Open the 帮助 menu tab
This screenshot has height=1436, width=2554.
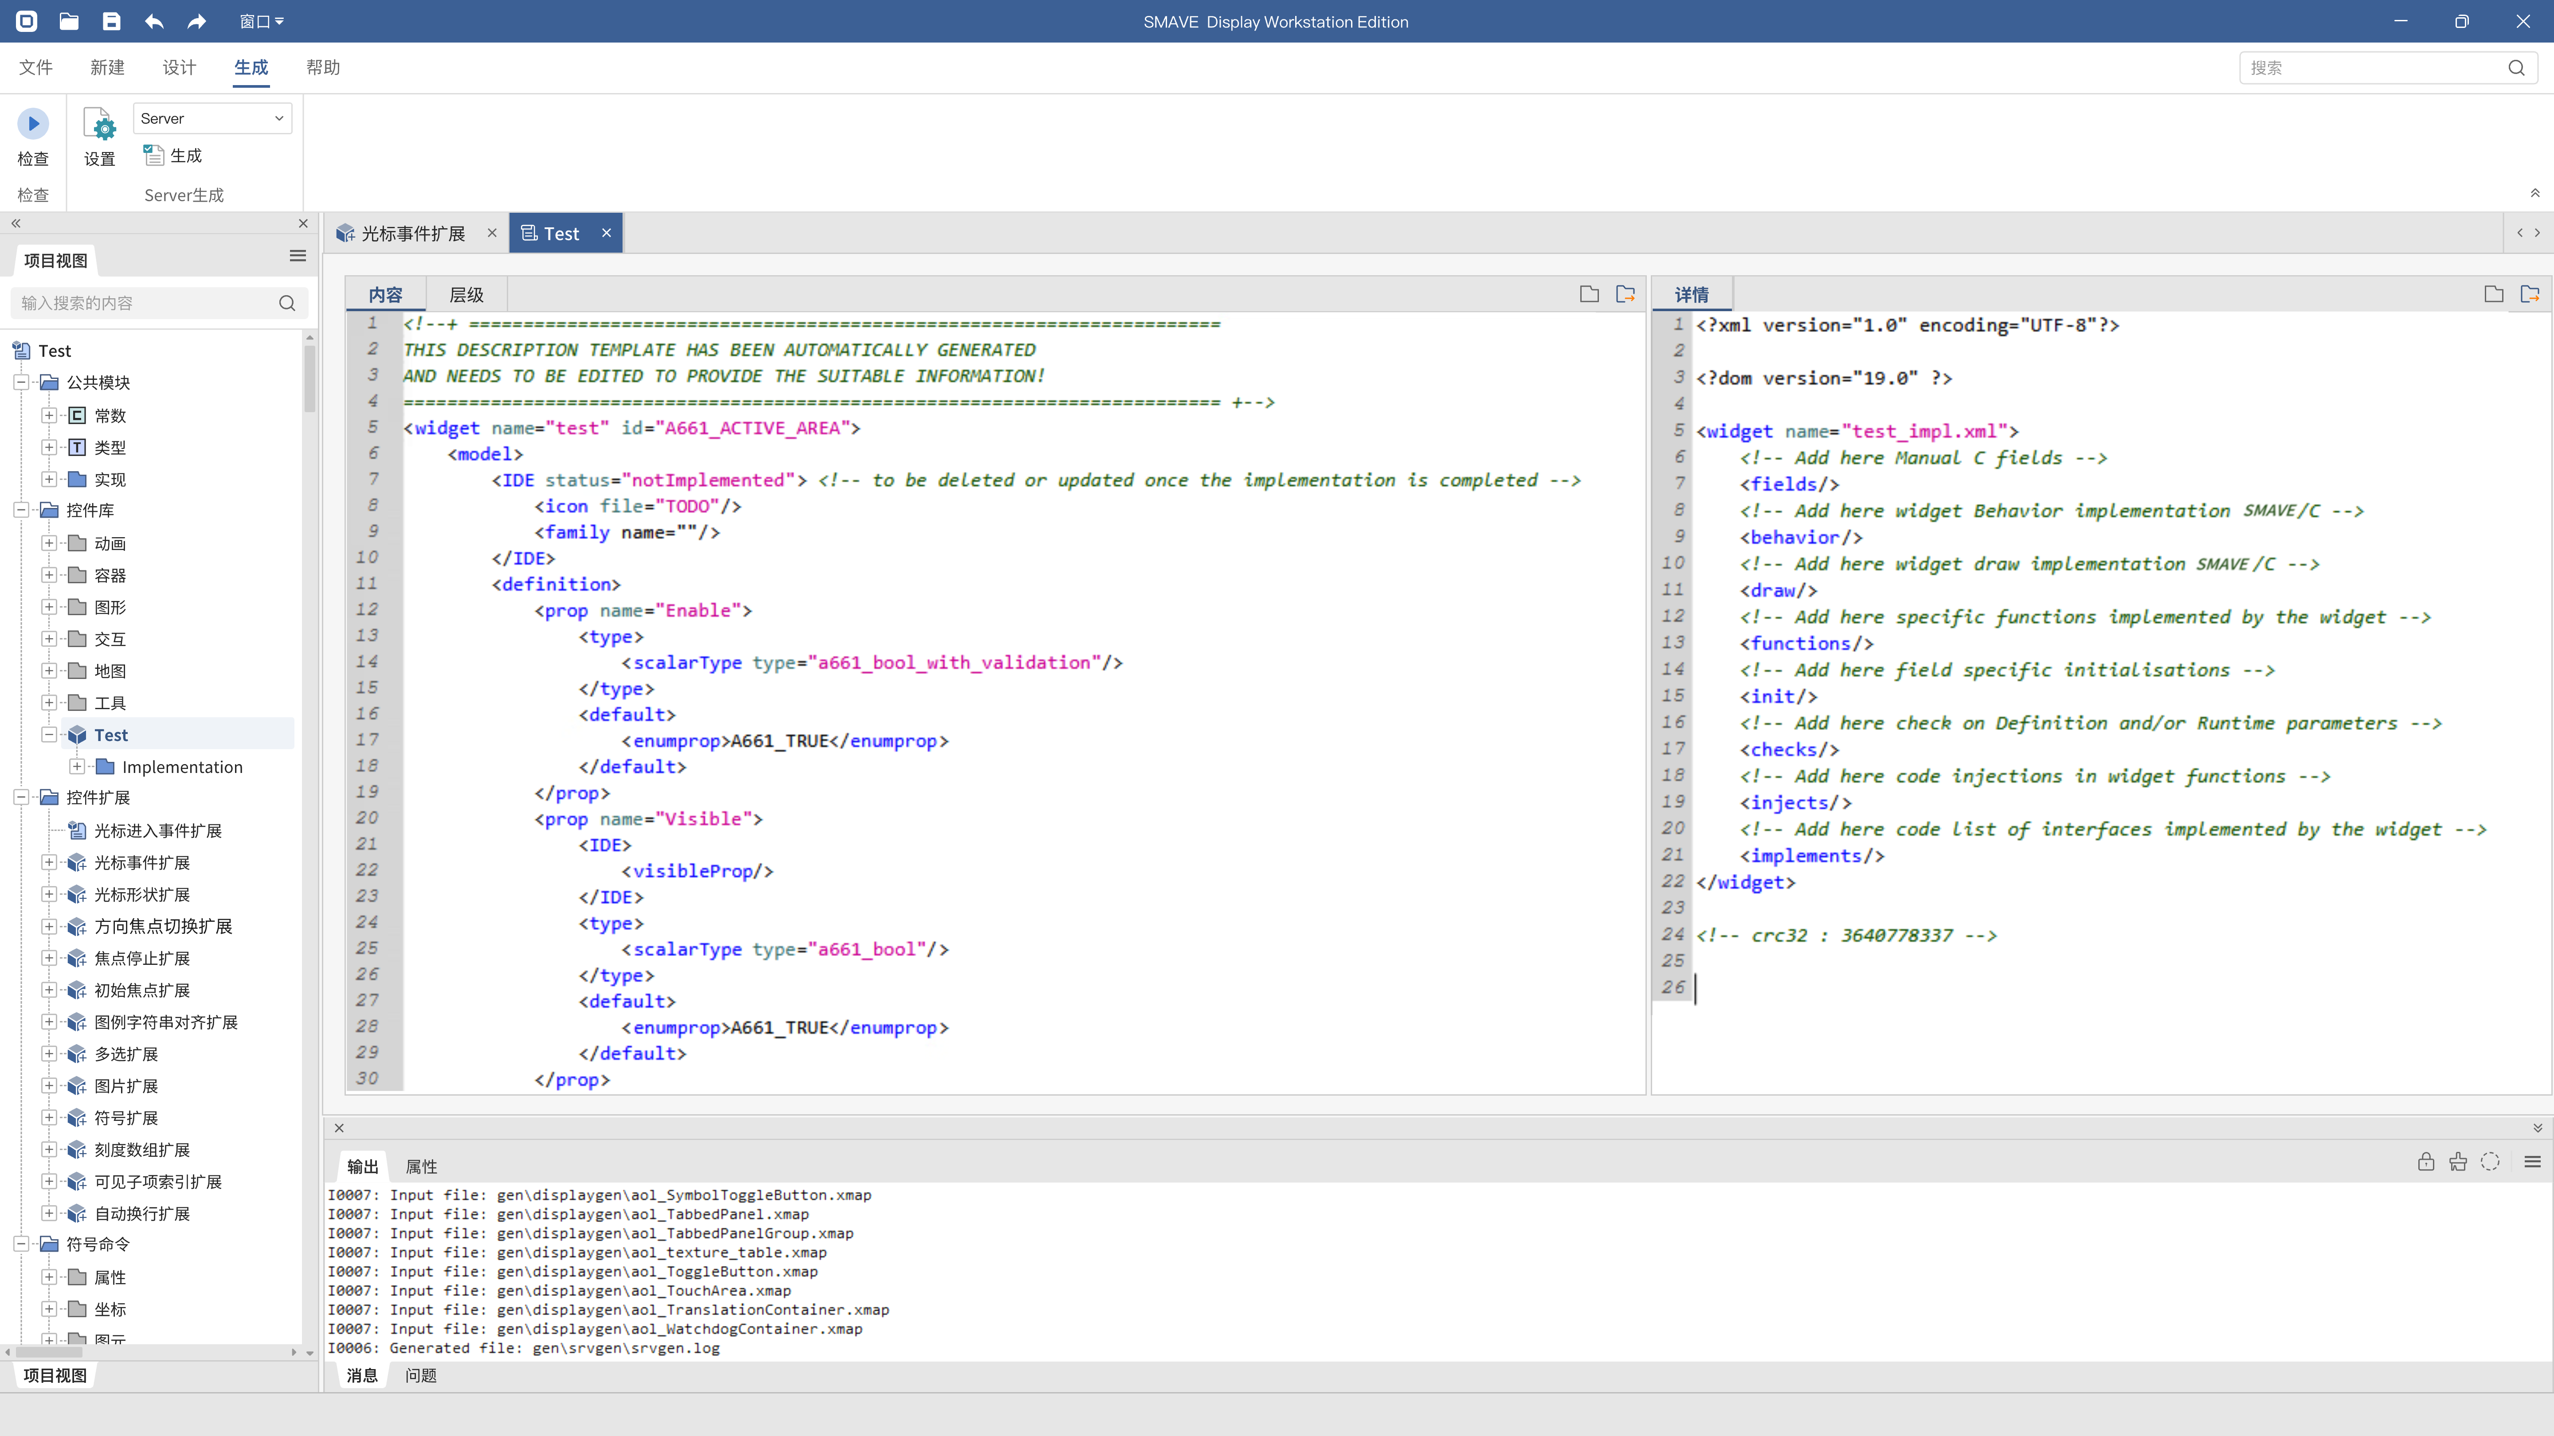(x=323, y=67)
